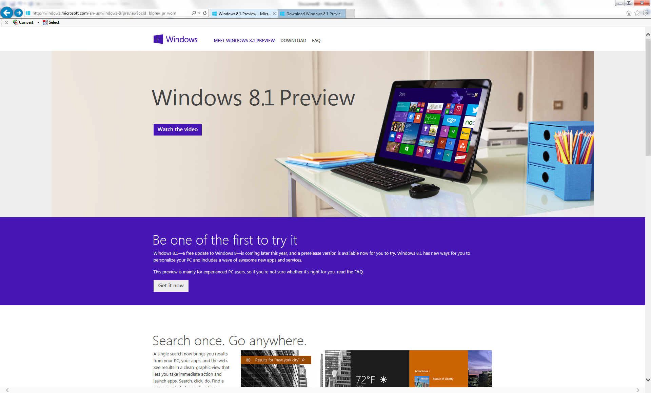Click the refresh/reload page icon
Viewport: 651px width, 393px height.
(x=204, y=14)
